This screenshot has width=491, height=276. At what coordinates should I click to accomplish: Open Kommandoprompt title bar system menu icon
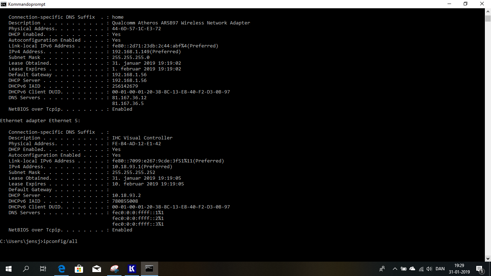pyautogui.click(x=4, y=4)
